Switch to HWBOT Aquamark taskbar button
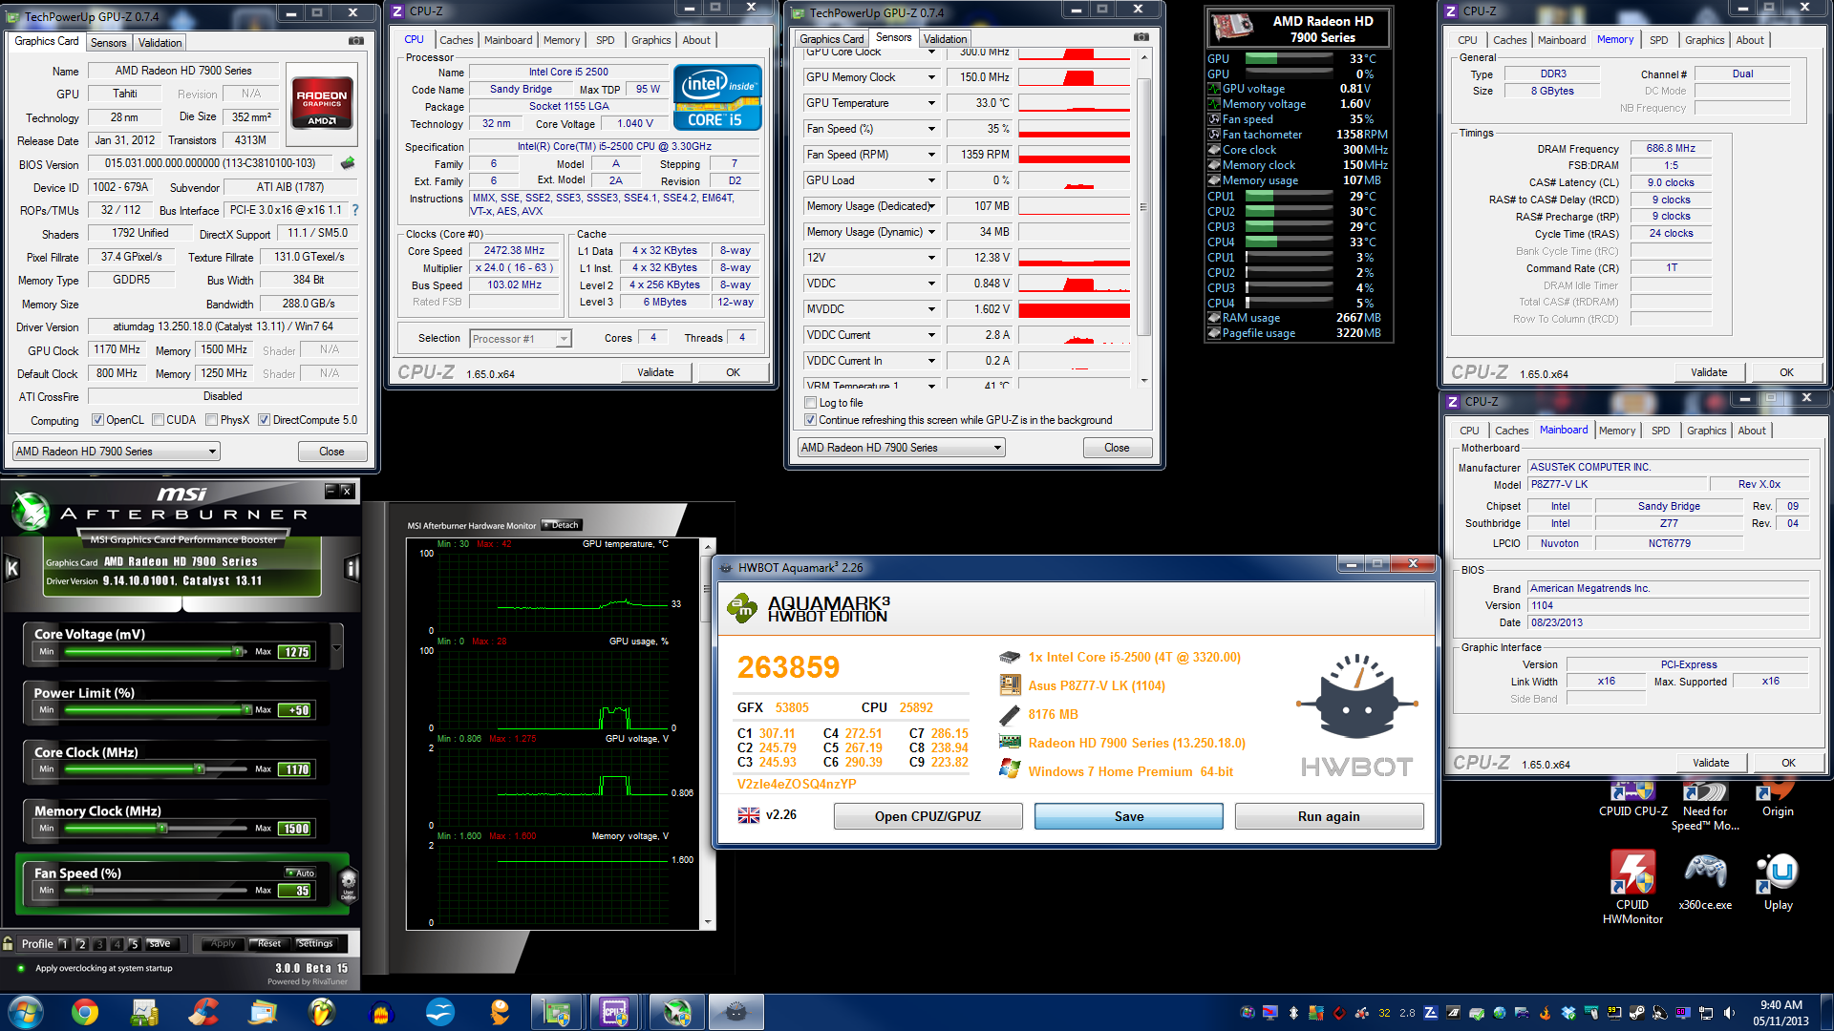The width and height of the screenshot is (1834, 1031). pyautogui.click(x=736, y=1012)
